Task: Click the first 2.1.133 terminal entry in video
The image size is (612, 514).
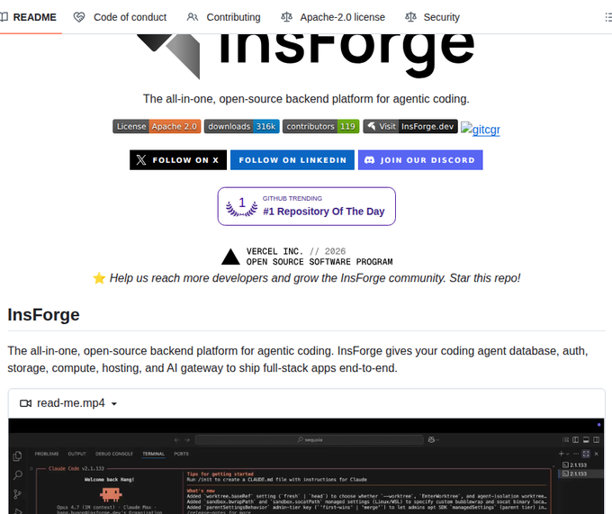Action: point(575,465)
